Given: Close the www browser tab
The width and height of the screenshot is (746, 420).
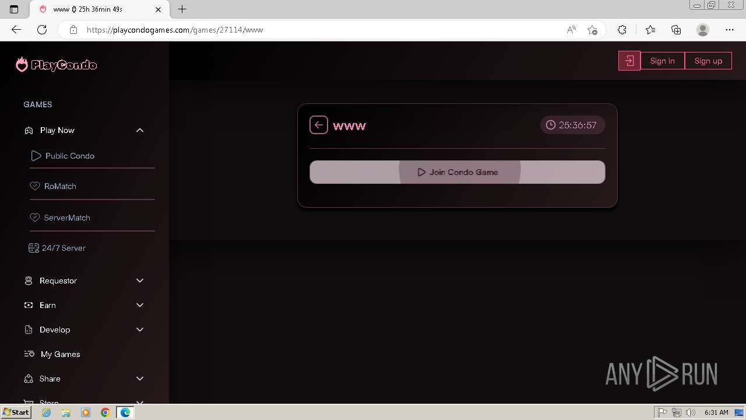Looking at the screenshot, I should tap(158, 9).
